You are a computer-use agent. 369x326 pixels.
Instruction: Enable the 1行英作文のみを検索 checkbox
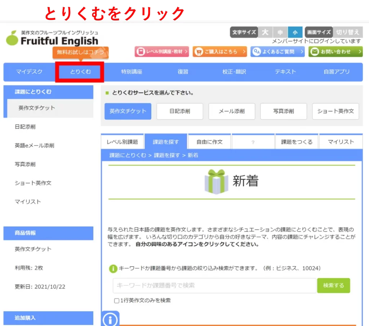[x=117, y=300]
